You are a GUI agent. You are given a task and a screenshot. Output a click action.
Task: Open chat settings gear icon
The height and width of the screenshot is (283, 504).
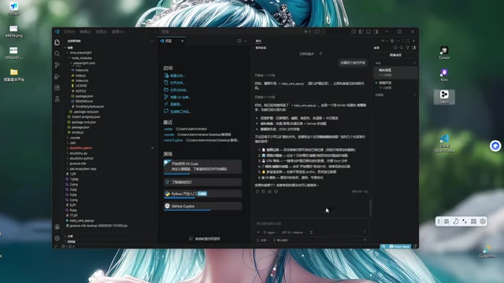pyautogui.click(x=392, y=41)
